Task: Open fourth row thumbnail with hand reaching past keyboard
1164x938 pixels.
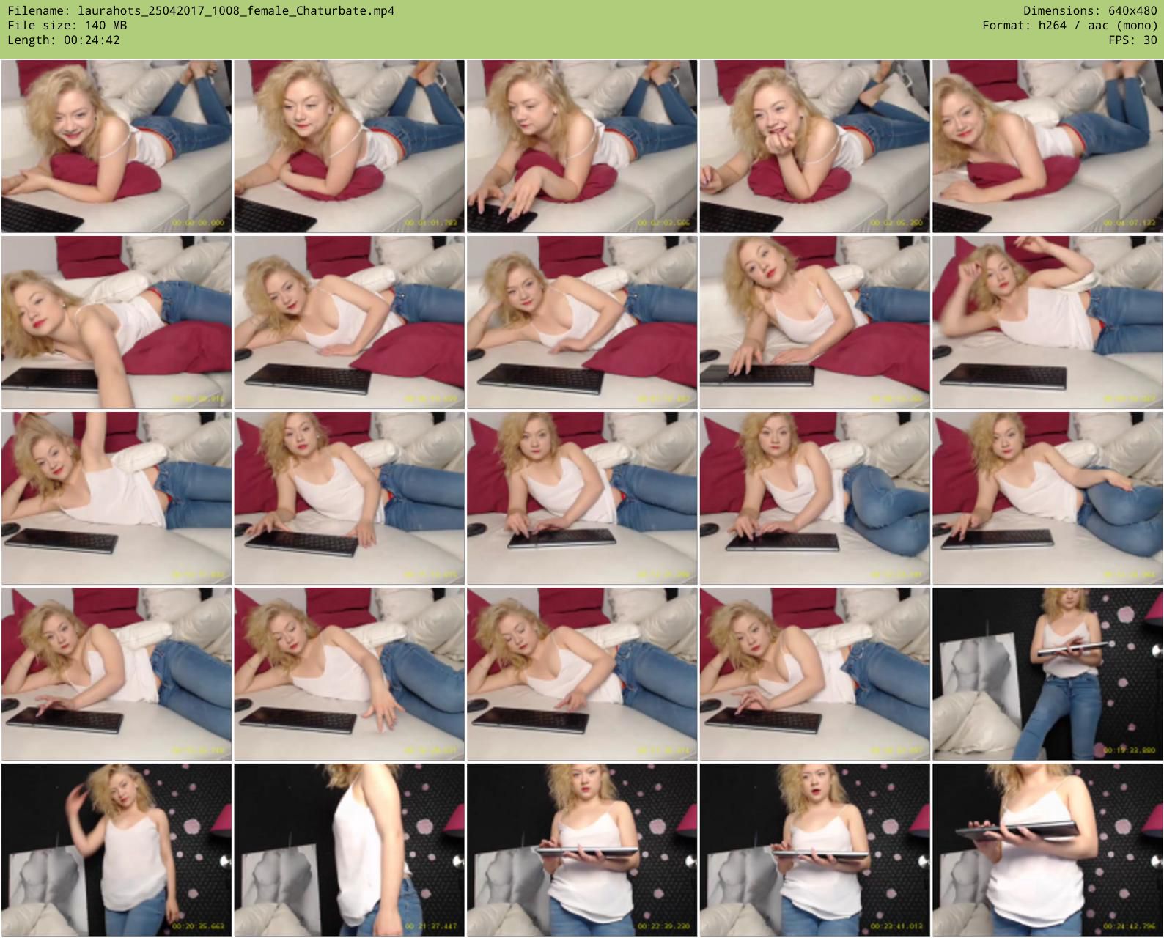Action: [349, 674]
